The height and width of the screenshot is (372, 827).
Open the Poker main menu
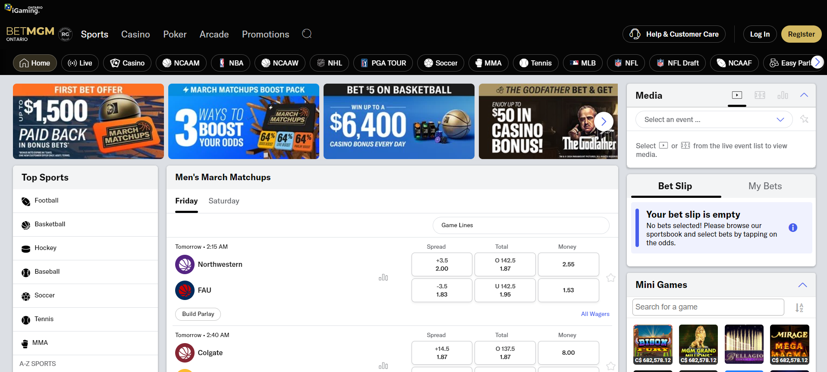(175, 34)
